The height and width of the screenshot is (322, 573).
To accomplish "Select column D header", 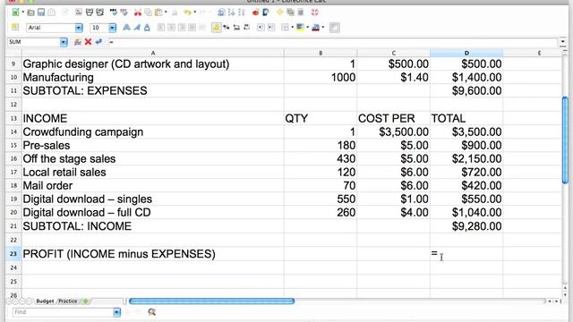I will 466,53.
